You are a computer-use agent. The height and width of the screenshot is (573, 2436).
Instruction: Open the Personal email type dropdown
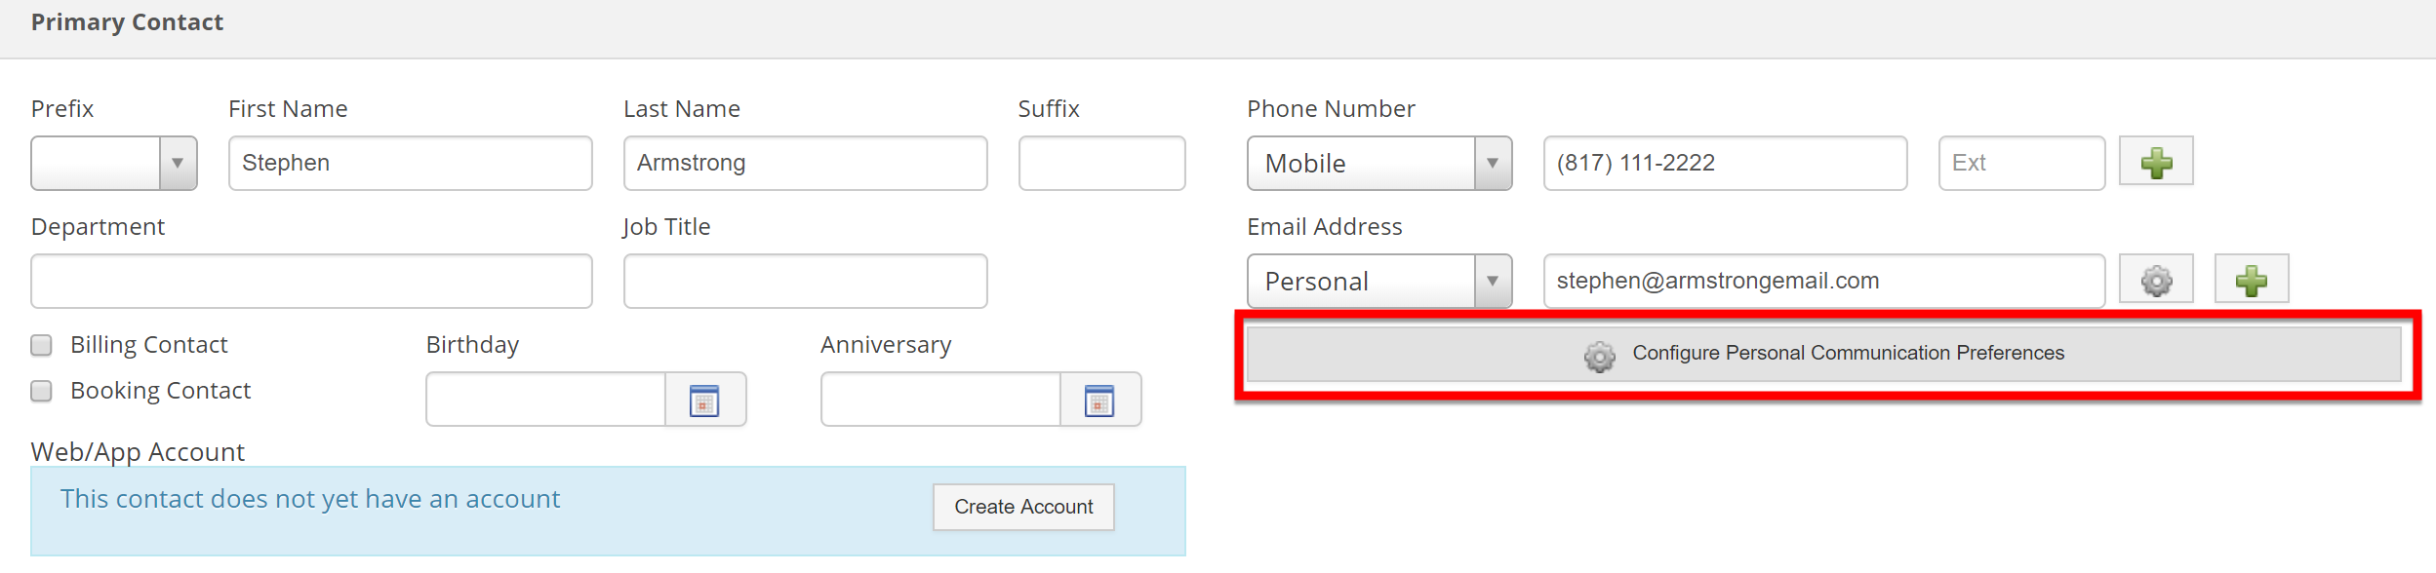pos(1378,281)
